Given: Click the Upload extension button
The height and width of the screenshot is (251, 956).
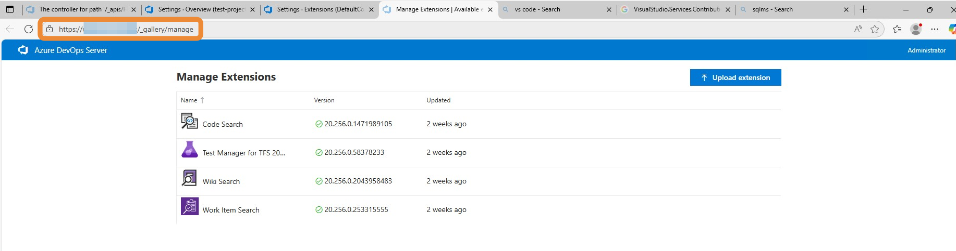Looking at the screenshot, I should tap(736, 77).
